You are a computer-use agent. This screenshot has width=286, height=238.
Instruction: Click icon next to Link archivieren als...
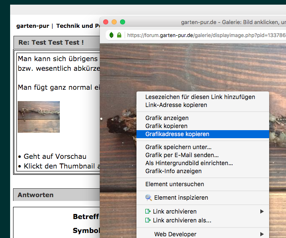tap(148, 220)
